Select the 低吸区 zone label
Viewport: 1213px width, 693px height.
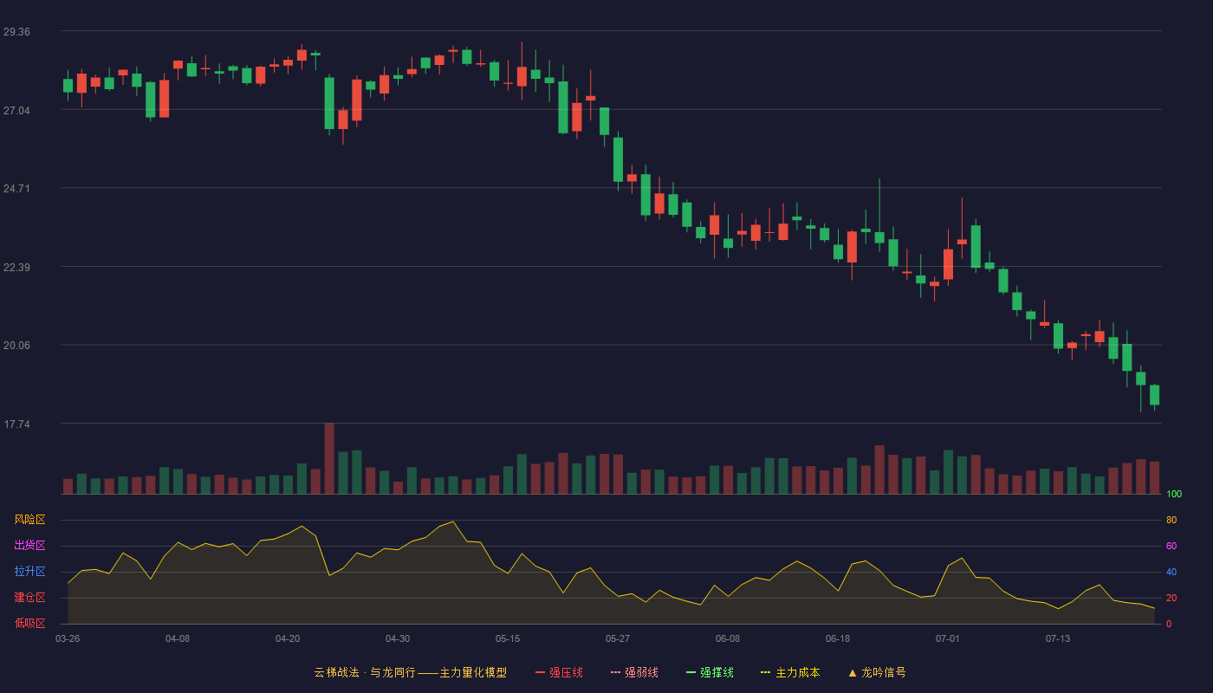coord(29,623)
